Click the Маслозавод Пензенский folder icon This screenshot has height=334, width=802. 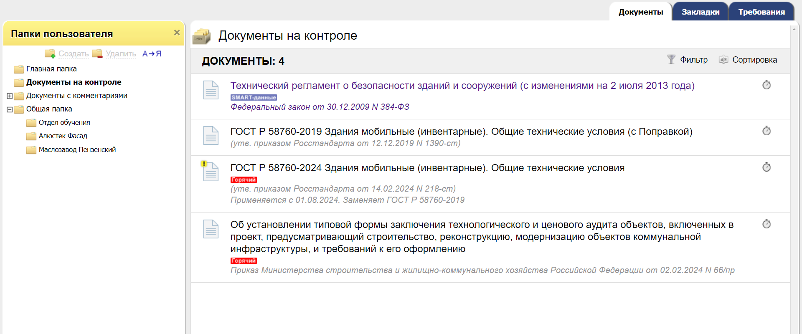click(x=31, y=150)
